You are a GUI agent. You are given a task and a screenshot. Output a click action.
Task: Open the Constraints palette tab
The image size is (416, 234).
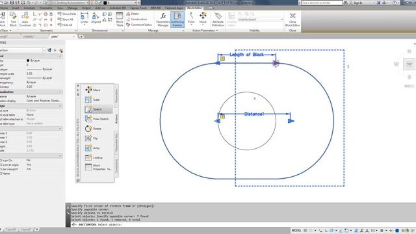[116, 166]
